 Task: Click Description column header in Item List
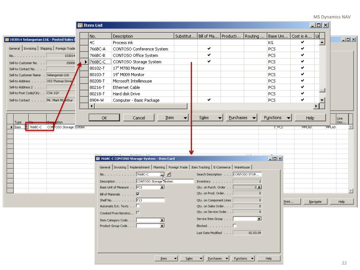(x=143, y=36)
